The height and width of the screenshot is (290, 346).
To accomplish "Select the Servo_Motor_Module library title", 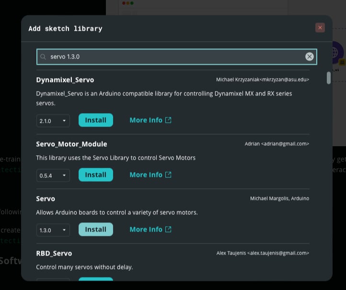I will coord(71,144).
